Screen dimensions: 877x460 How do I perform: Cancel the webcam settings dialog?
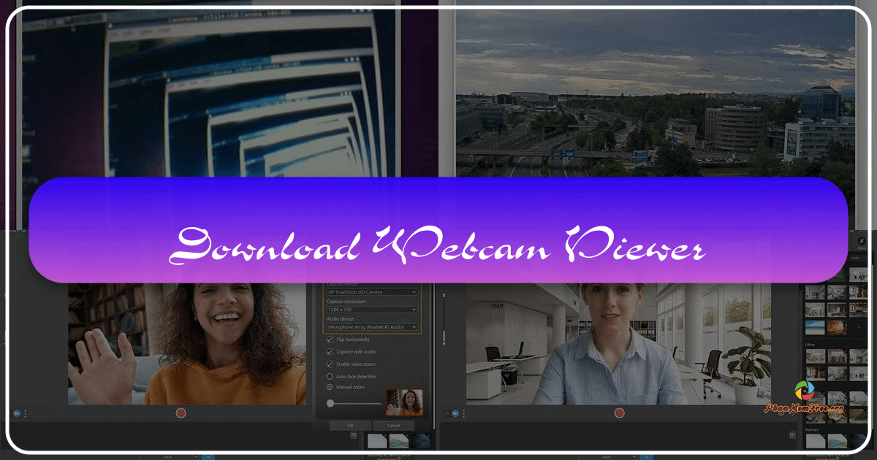tap(392, 426)
